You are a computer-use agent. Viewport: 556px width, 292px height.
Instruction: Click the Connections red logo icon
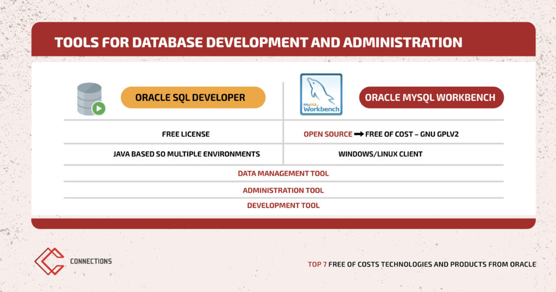coord(49,261)
